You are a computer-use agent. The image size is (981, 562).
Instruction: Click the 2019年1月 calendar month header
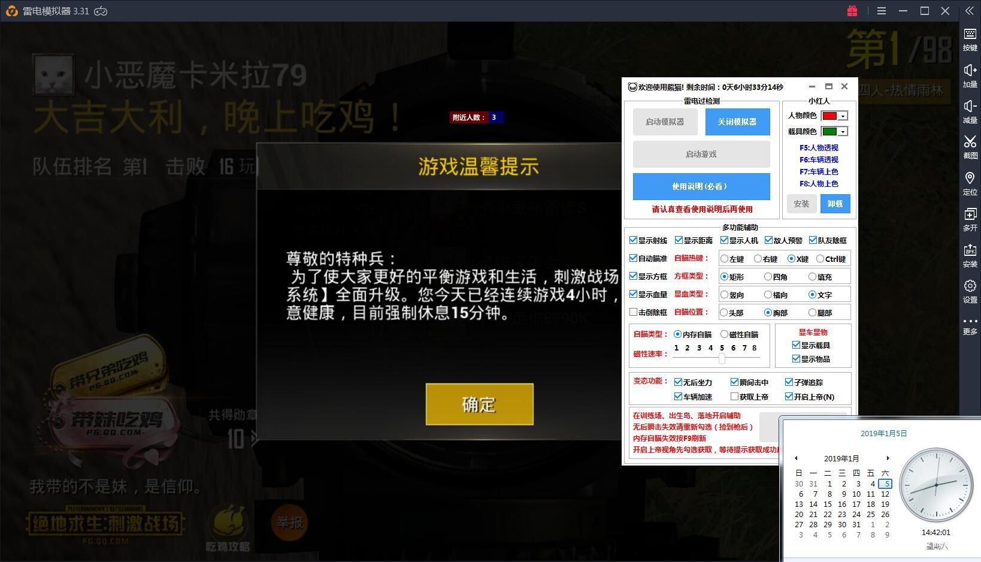841,458
